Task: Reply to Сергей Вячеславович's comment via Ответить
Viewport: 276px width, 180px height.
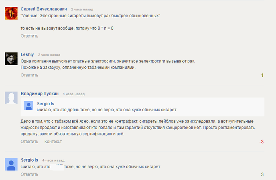Action: pos(29,36)
